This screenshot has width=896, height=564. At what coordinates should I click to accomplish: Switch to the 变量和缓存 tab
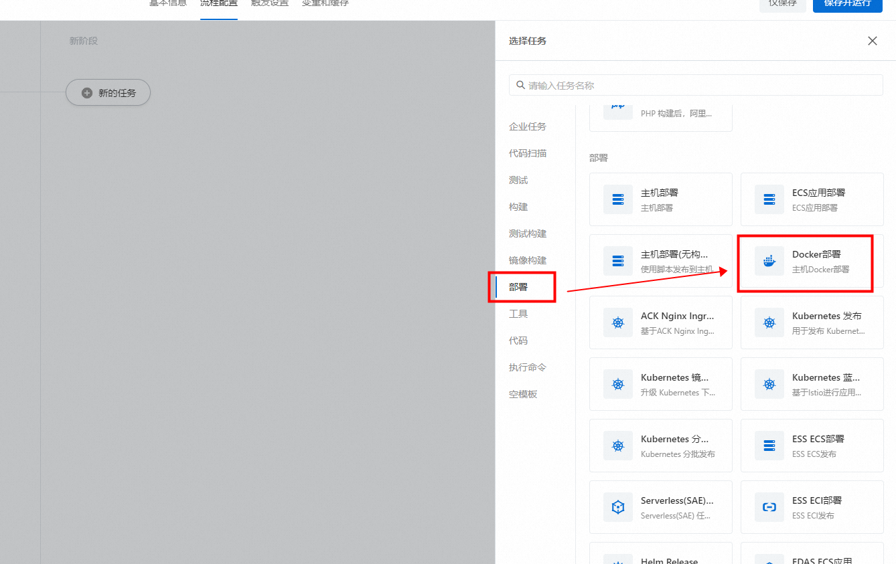click(x=325, y=3)
